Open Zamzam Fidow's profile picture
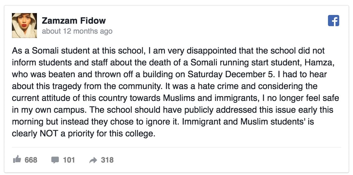Image resolution: width=353 pixels, height=175 pixels. [24, 26]
